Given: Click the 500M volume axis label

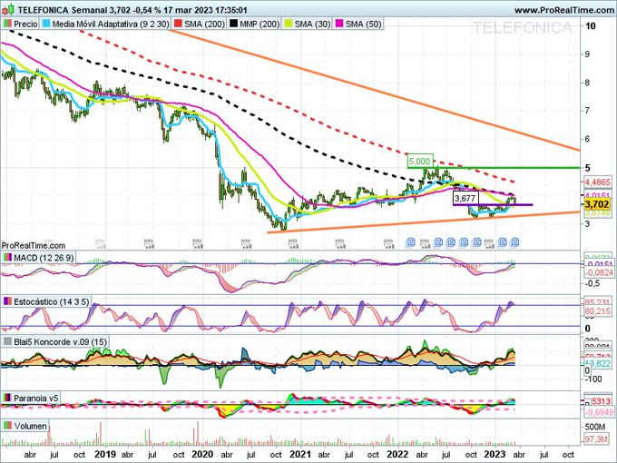Looking at the screenshot, I should [x=595, y=428].
